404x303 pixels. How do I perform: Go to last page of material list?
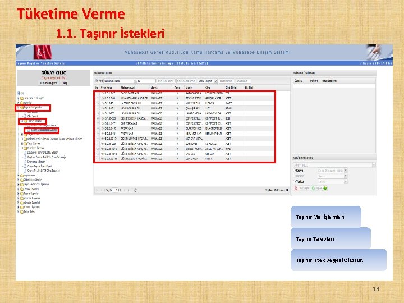tap(130, 190)
